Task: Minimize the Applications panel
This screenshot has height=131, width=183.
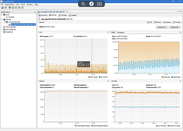Action: point(34,12)
